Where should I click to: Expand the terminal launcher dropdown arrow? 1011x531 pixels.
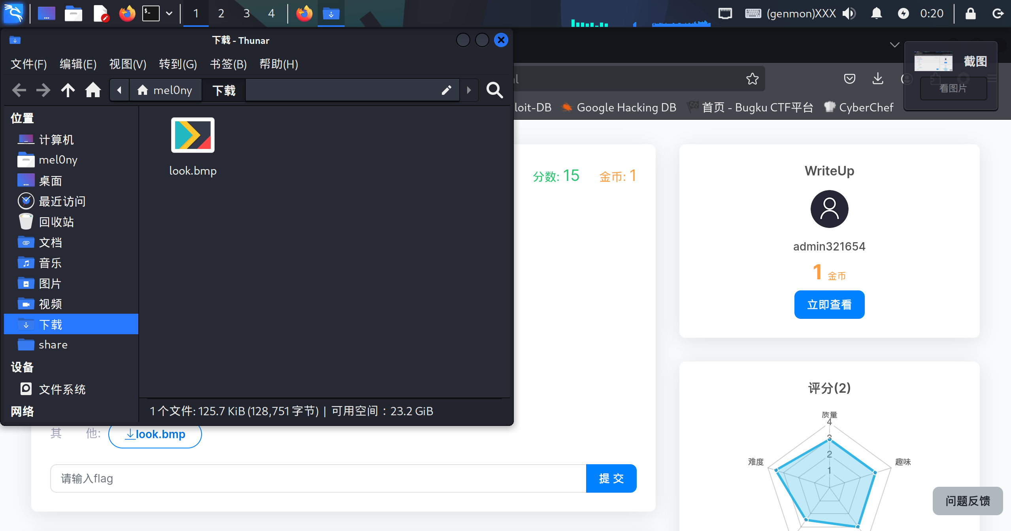(169, 13)
